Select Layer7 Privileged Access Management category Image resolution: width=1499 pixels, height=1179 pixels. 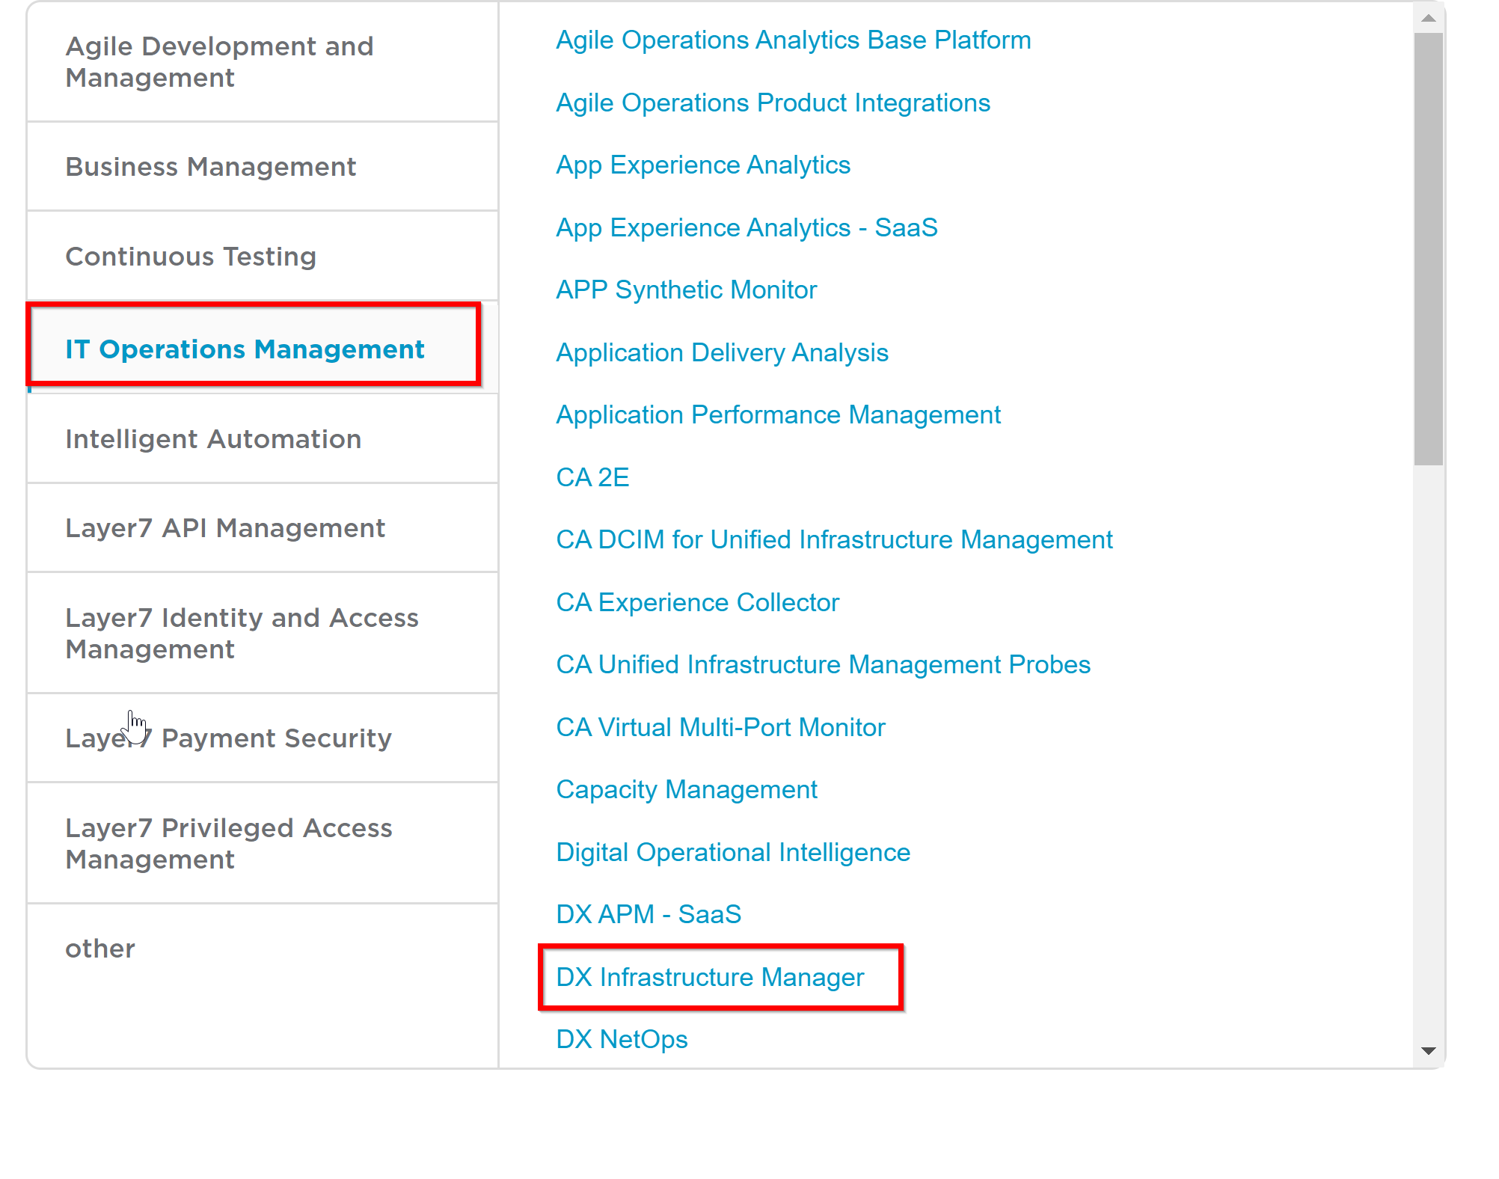228,843
